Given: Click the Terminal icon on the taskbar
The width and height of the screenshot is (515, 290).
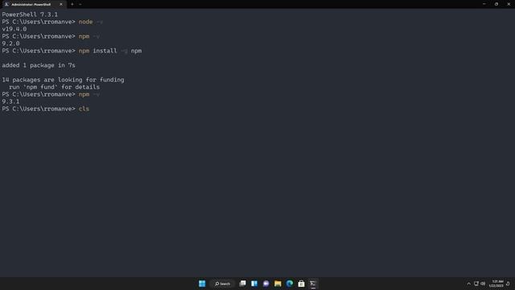Looking at the screenshot, I should (313, 284).
